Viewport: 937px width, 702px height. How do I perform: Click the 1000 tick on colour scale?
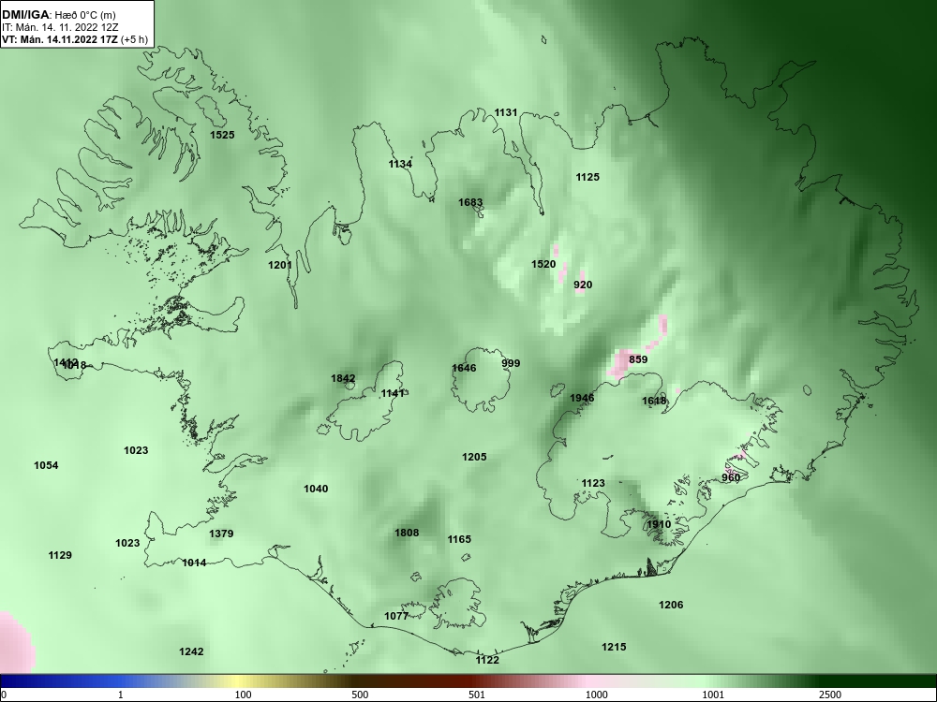597,695
